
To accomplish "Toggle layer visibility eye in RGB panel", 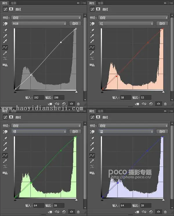I will pos(71,104).
